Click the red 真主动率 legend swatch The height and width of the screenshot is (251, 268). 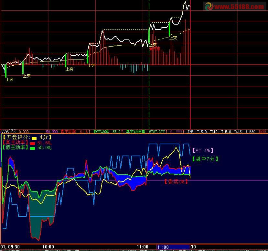[x=32, y=143]
